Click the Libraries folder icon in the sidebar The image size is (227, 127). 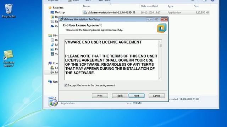pyautogui.click(x=50, y=35)
